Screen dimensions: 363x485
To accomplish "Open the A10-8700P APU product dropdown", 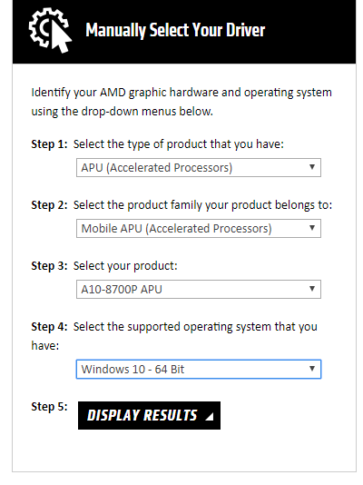I will (199, 290).
